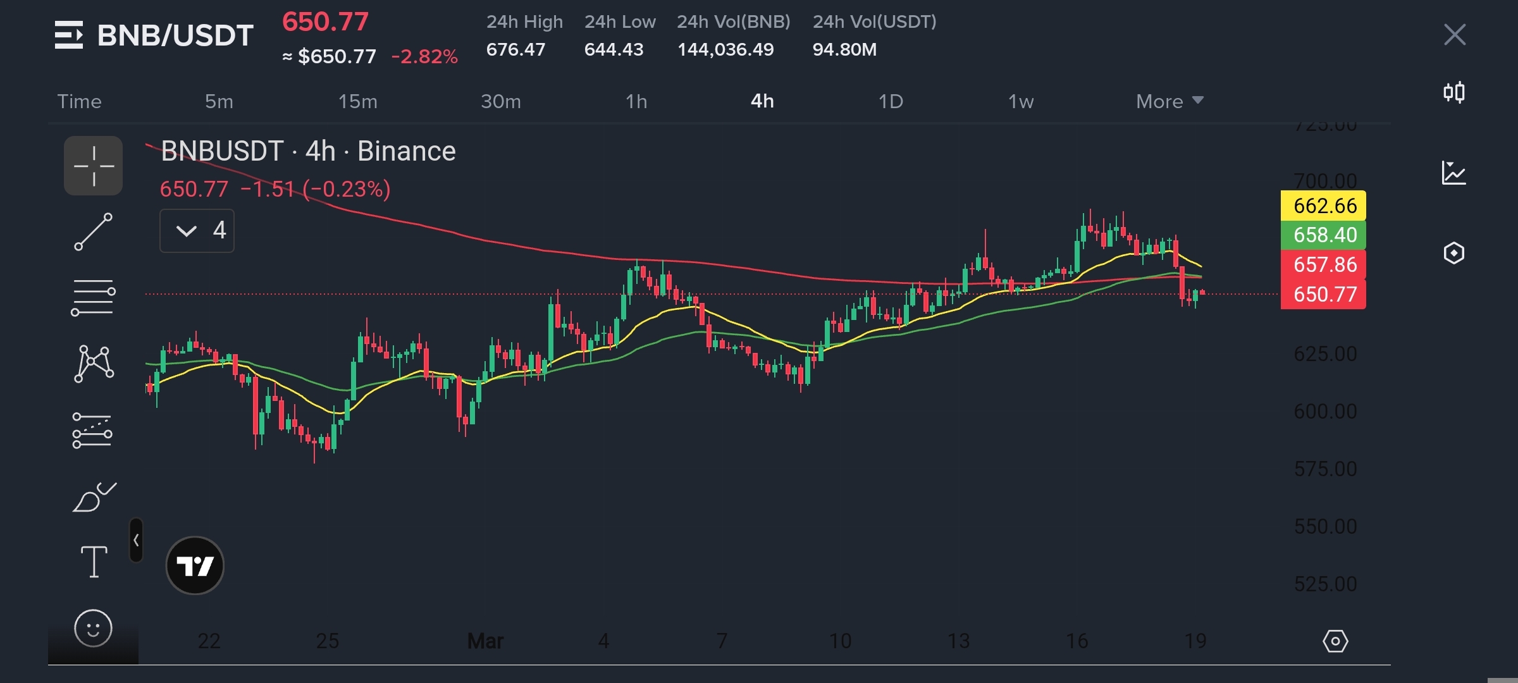The width and height of the screenshot is (1518, 683).
Task: Click the Time chart mode button
Action: (80, 101)
